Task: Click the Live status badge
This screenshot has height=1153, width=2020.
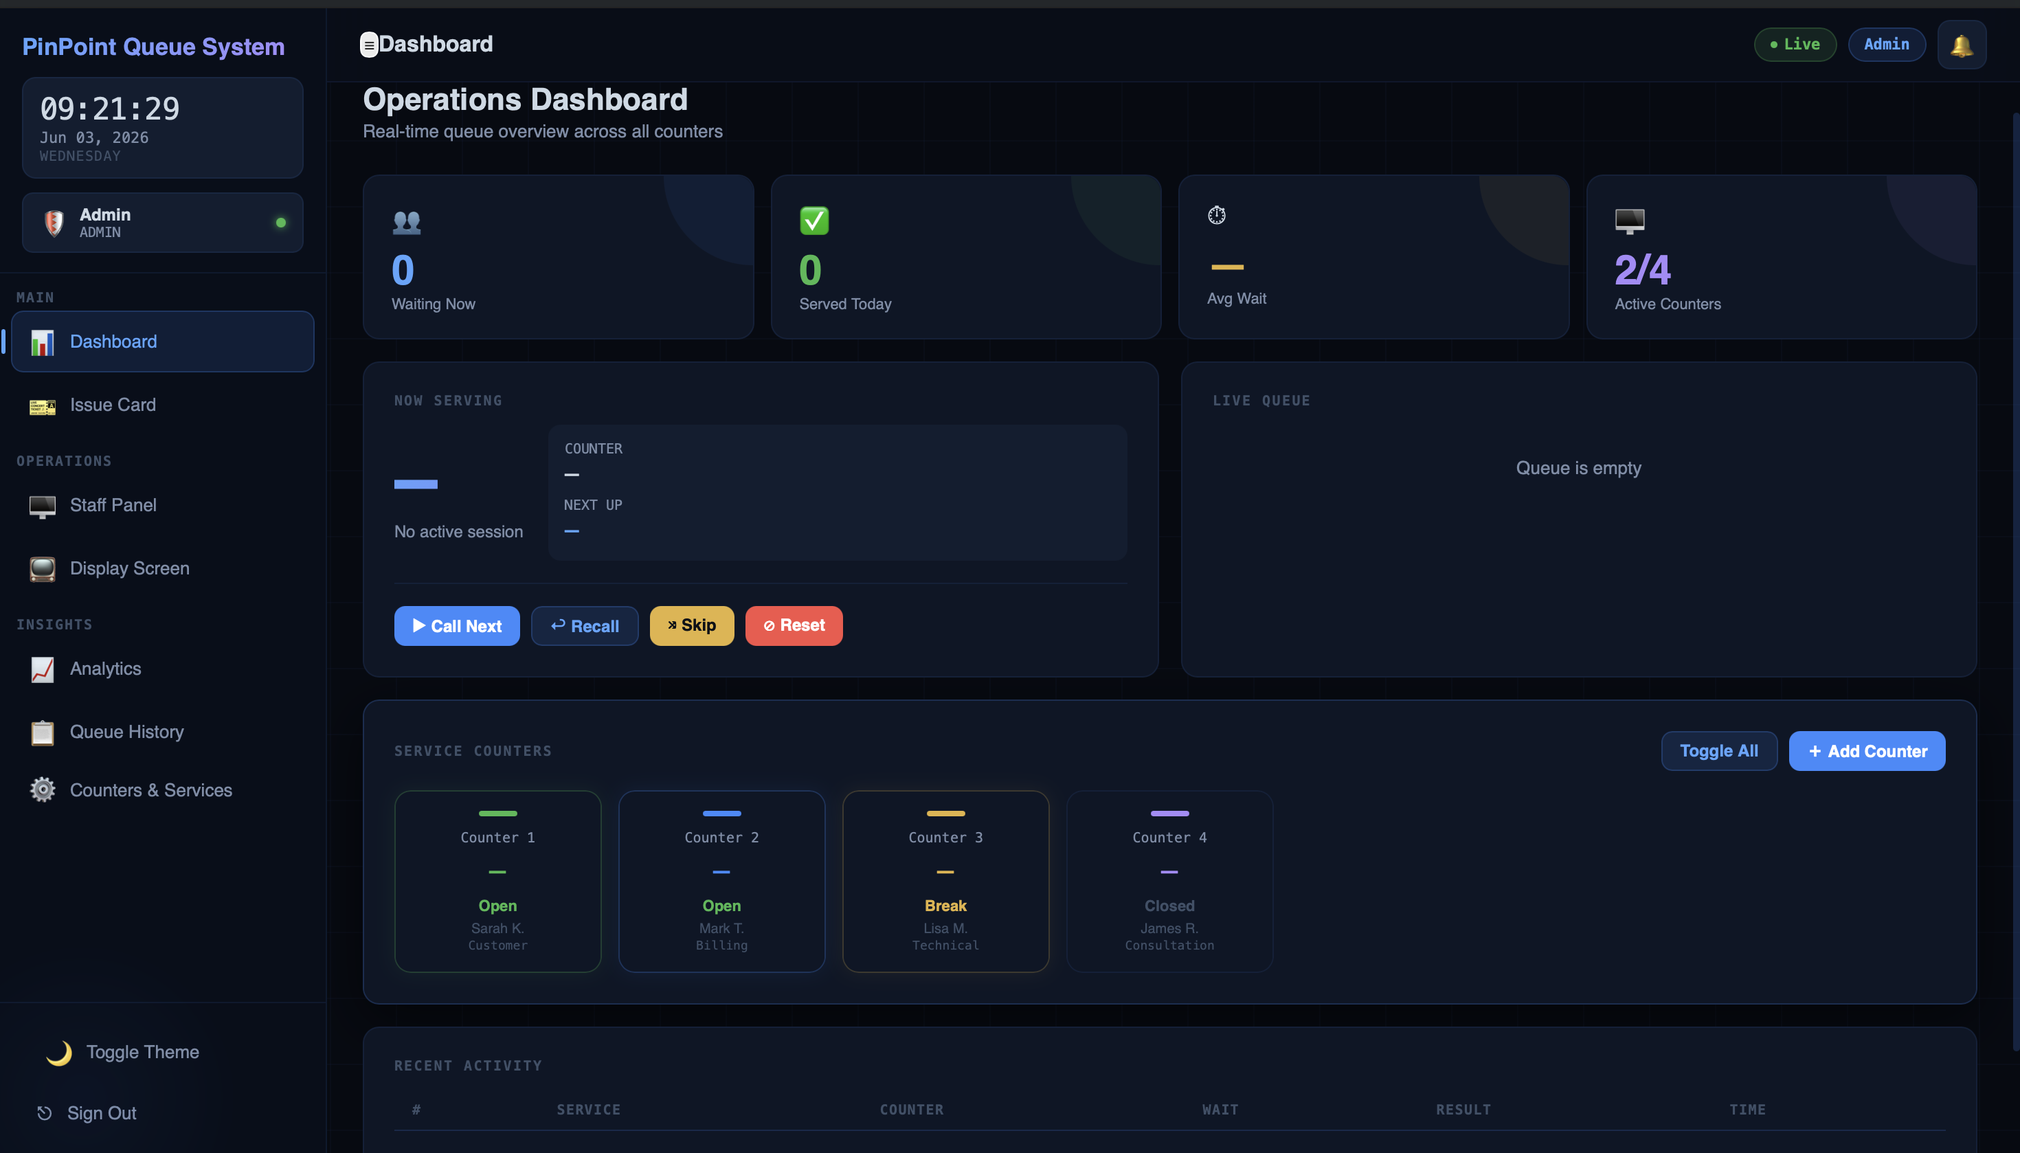Action: (x=1795, y=45)
